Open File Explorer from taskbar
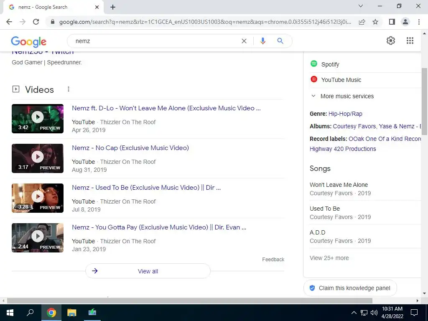 [x=72, y=313]
